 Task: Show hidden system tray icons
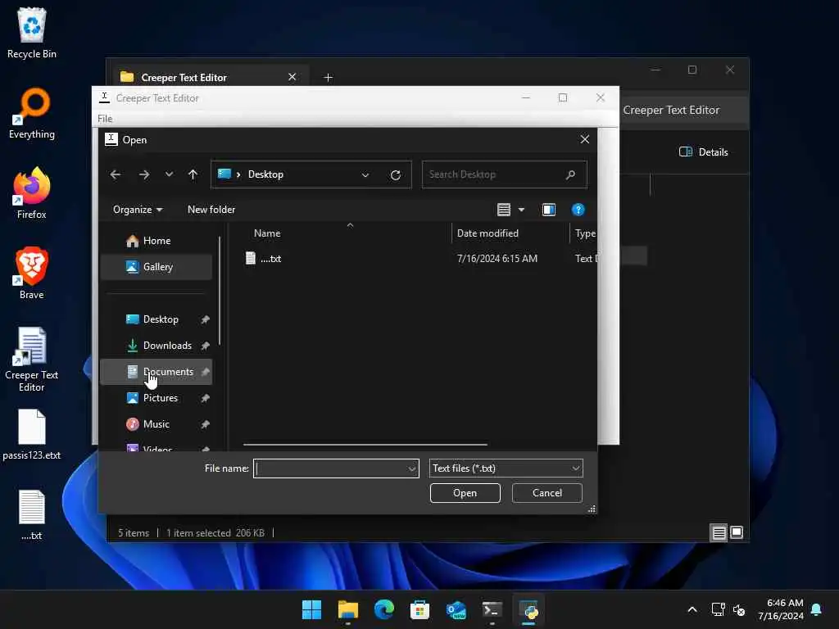(x=692, y=609)
